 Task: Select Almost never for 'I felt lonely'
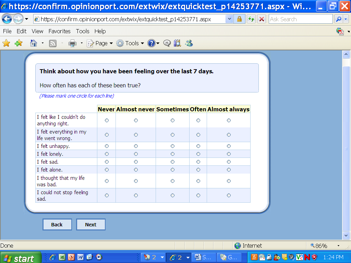[136, 154]
